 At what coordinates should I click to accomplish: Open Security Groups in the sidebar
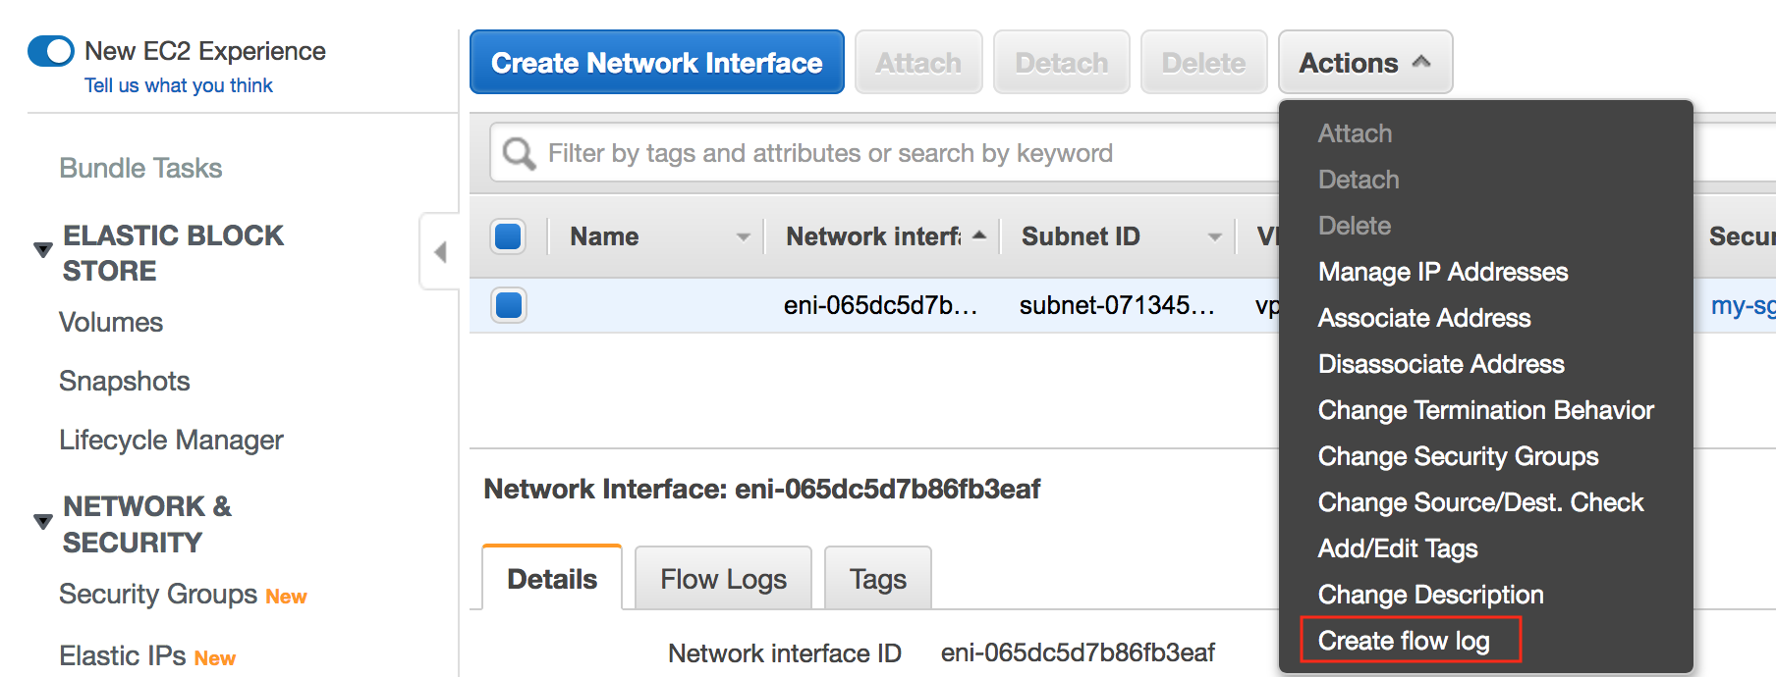(x=157, y=594)
